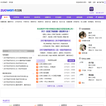Click the orange 荐 icon beside 不忘初心
Screen dimensions: 106x106
(37, 67)
